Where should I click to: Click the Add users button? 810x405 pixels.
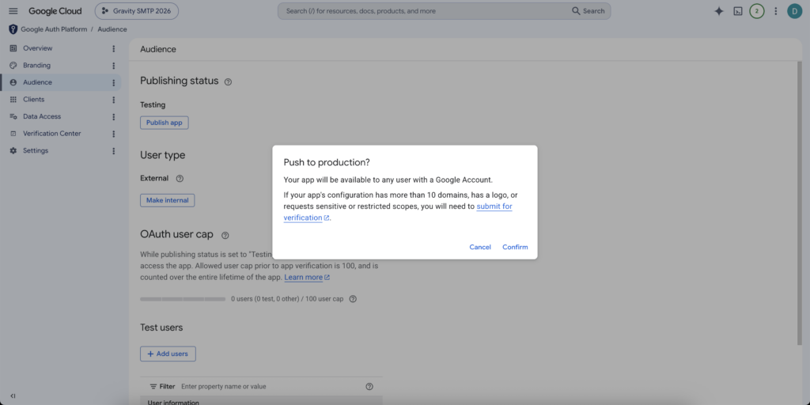168,354
